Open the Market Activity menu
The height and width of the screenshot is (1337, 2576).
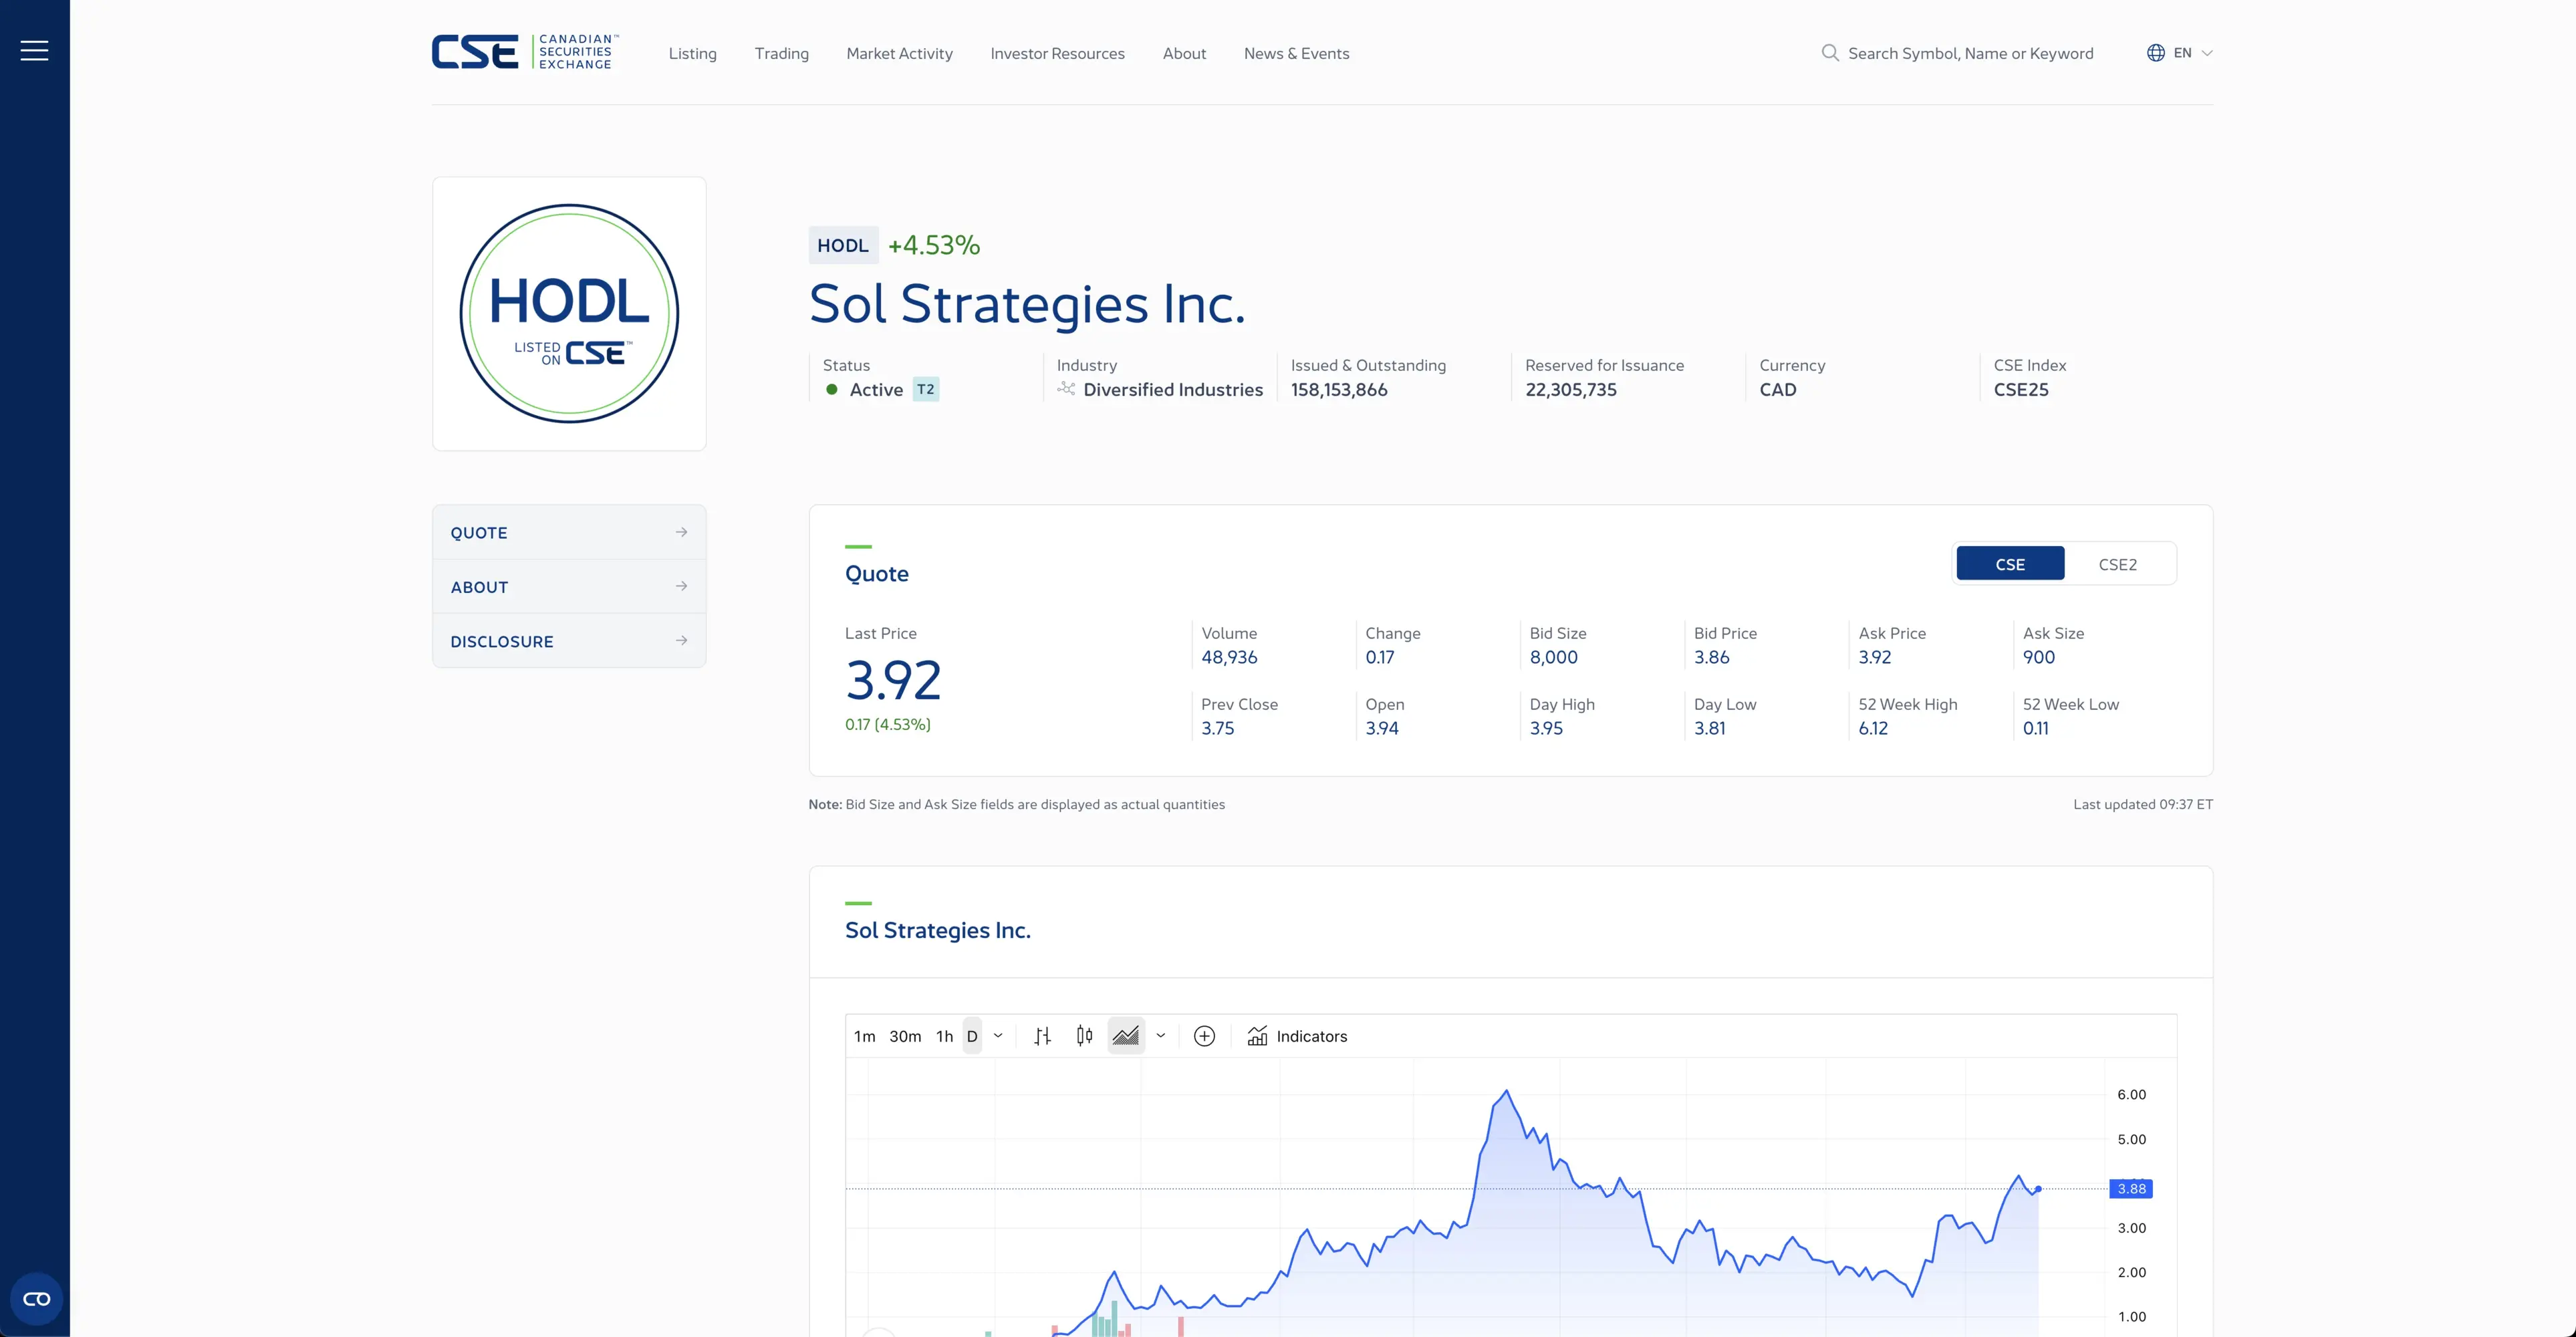coord(899,54)
